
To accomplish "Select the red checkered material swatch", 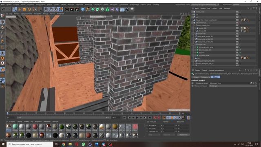I will click(135, 127).
